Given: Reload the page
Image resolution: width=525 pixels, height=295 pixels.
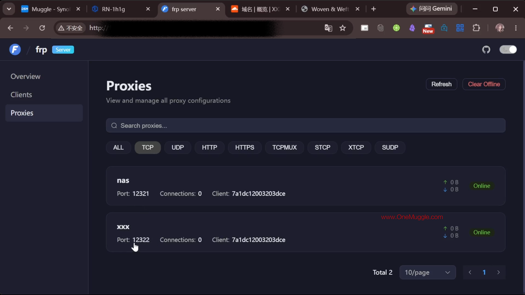Looking at the screenshot, I should (x=42, y=28).
